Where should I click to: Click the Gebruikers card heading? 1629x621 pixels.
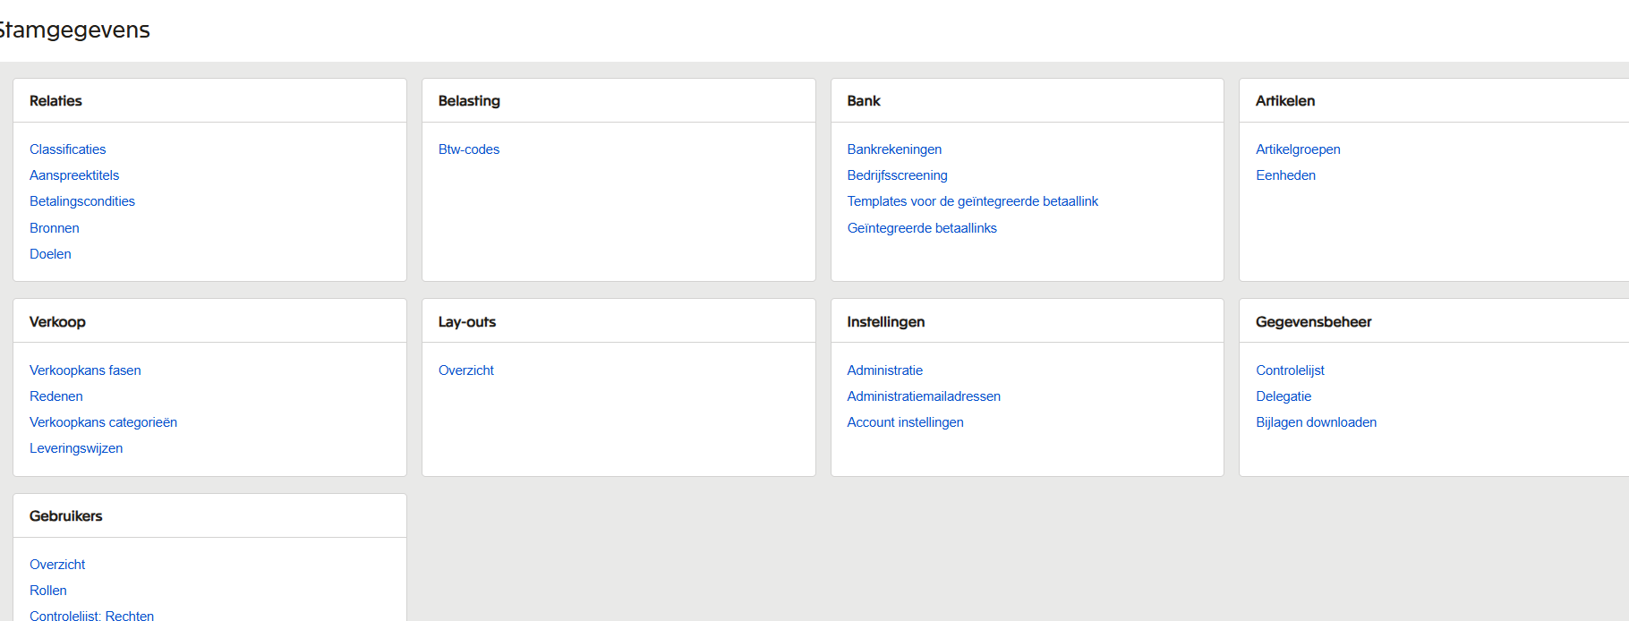(66, 516)
